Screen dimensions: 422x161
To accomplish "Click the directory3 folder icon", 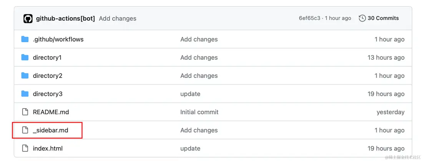I will pos(25,94).
